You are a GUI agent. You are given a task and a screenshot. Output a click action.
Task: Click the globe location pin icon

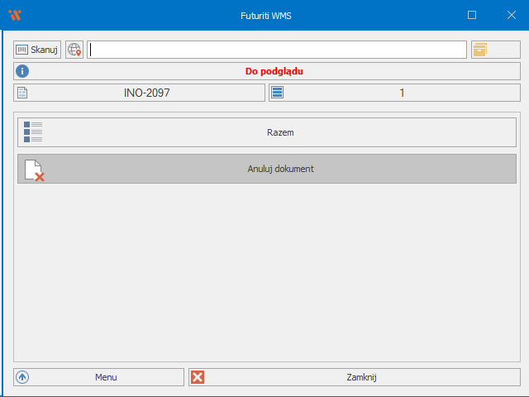tap(74, 50)
